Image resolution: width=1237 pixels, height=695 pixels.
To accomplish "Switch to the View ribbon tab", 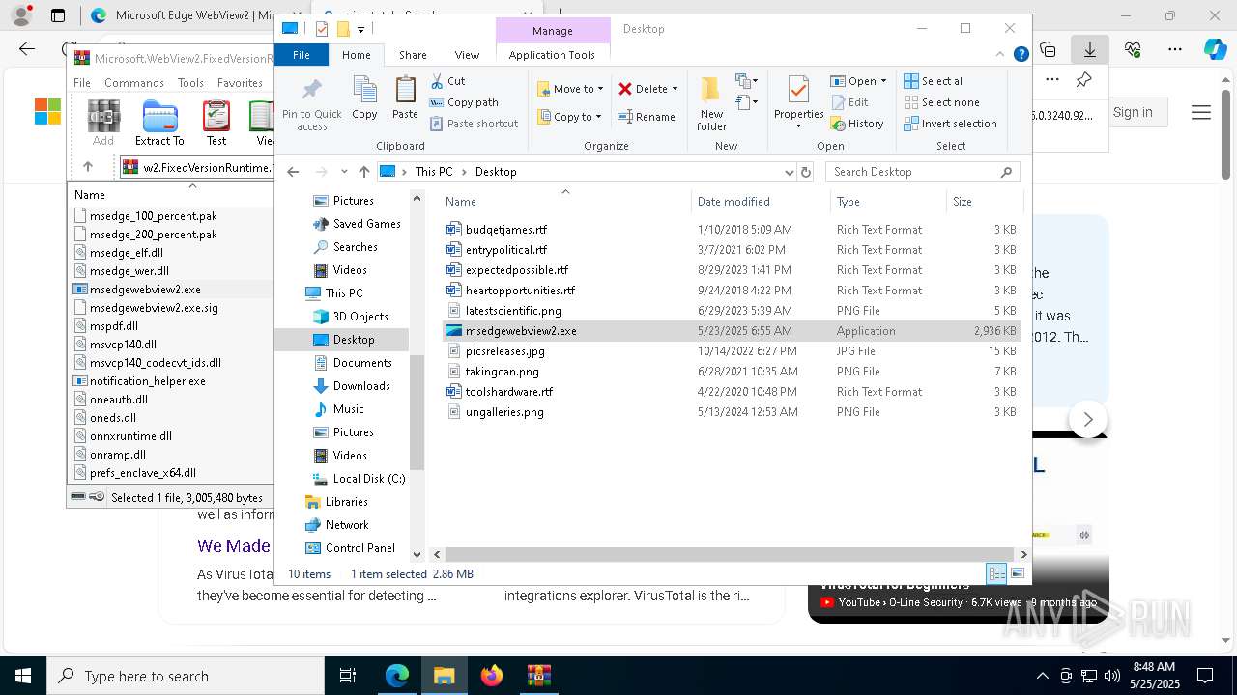I will coord(467,55).
